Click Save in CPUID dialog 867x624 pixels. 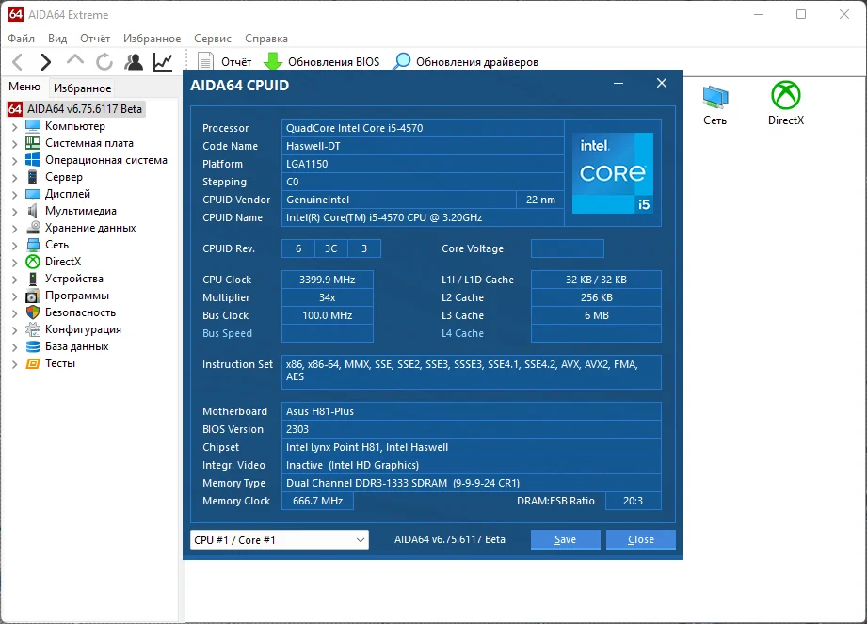pos(565,539)
